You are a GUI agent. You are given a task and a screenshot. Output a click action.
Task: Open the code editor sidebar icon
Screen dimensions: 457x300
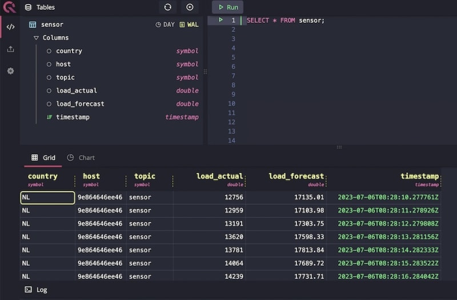pyautogui.click(x=10, y=27)
